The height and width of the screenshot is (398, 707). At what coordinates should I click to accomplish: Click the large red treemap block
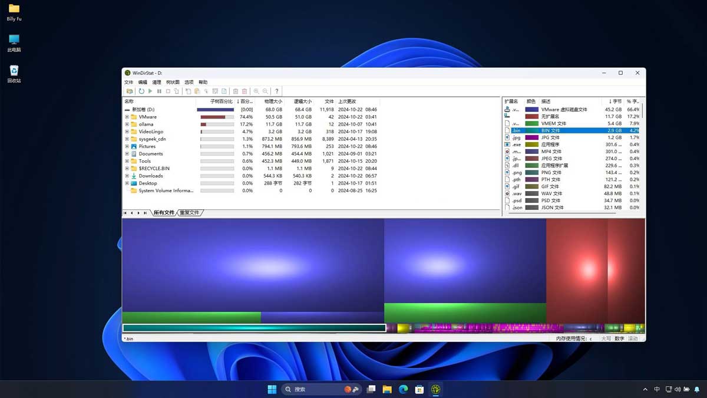coord(577,271)
